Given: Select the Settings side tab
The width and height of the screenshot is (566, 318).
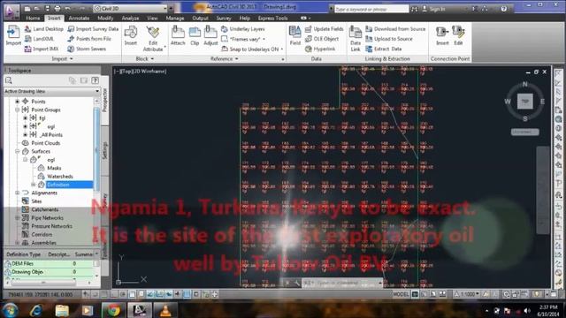Looking at the screenshot, I should (x=105, y=151).
